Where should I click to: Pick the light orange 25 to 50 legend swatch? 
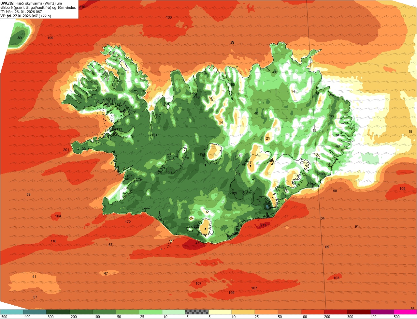(266, 312)
